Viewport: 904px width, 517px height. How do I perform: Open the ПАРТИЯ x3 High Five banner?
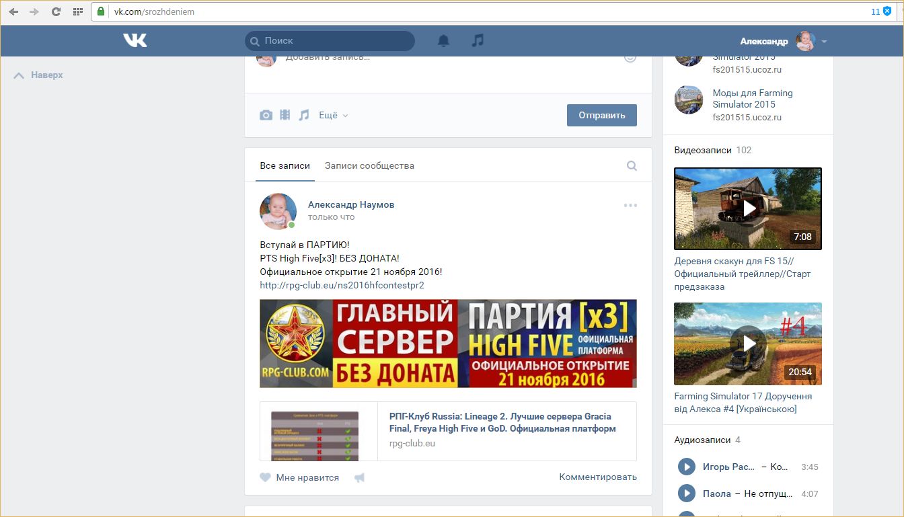click(448, 344)
